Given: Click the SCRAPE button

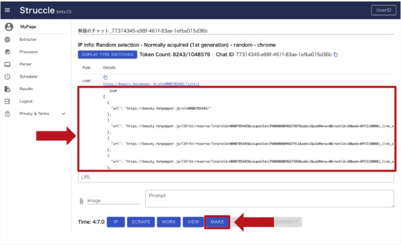Looking at the screenshot, I should [x=141, y=222].
